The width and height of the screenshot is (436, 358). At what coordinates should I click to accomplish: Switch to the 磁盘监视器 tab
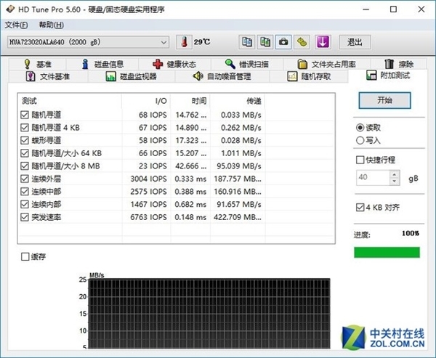coord(132,76)
